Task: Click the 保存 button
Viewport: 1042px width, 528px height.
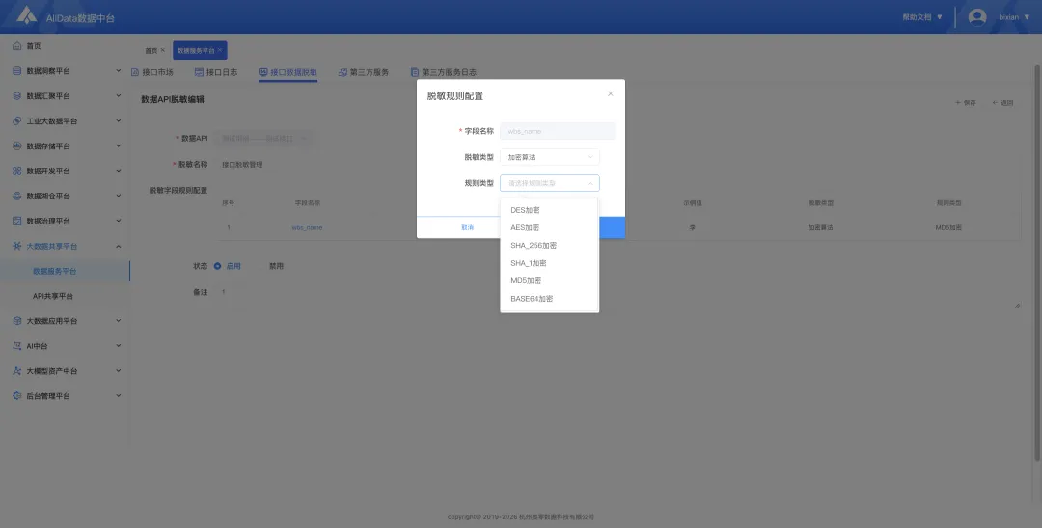Action: [x=966, y=103]
